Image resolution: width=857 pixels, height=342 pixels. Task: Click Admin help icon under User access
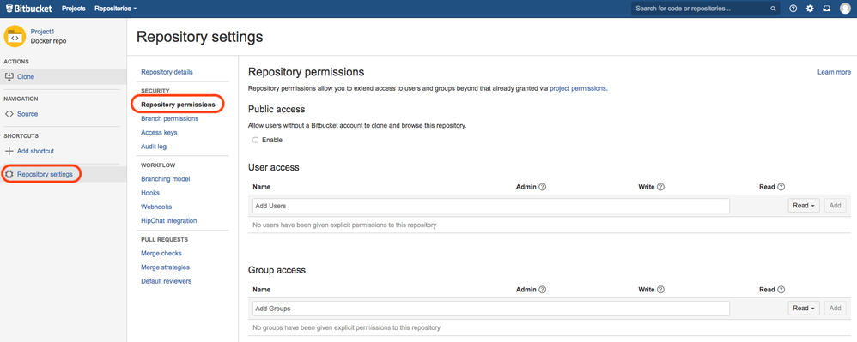click(542, 187)
